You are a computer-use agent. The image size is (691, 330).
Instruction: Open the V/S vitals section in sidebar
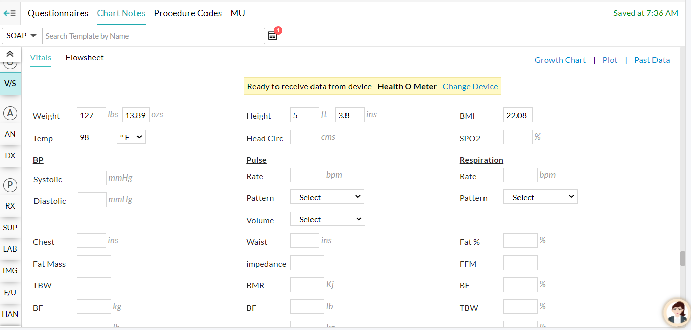click(x=10, y=84)
